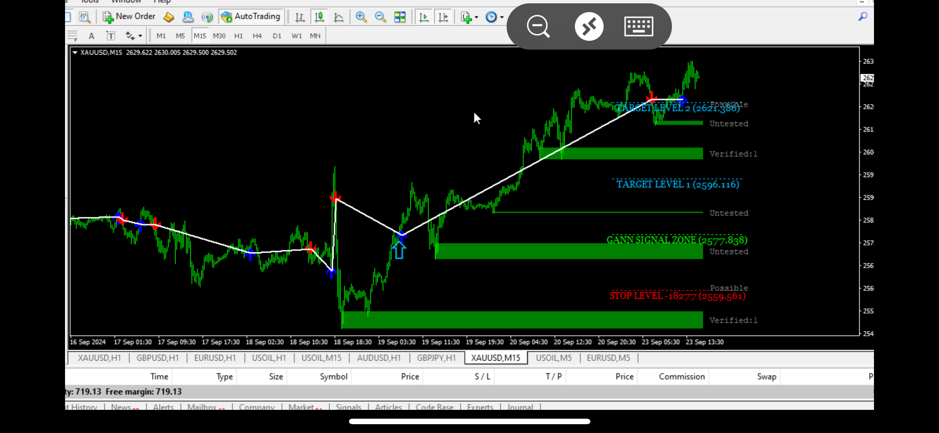The height and width of the screenshot is (433, 939).
Task: Toggle the chart shift icon
Action: pos(443,17)
